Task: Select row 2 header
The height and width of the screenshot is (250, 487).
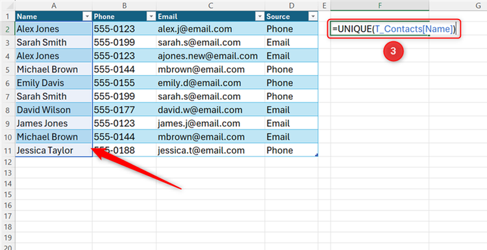Action: (x=8, y=29)
